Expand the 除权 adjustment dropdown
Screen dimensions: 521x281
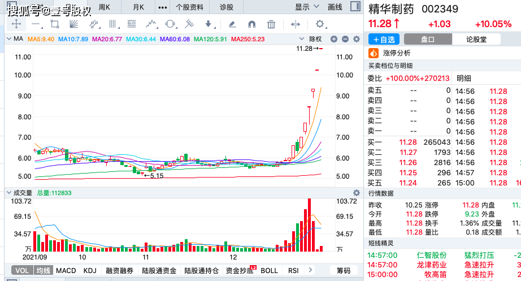pyautogui.click(x=318, y=39)
